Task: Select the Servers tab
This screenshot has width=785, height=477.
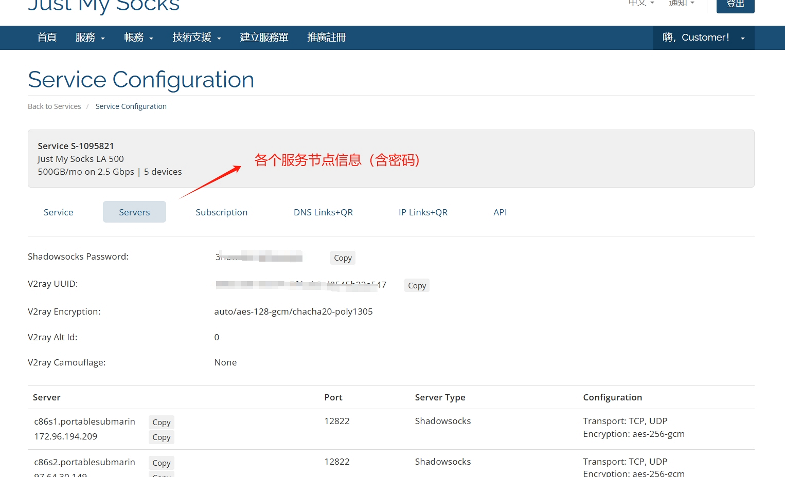Action: tap(134, 212)
